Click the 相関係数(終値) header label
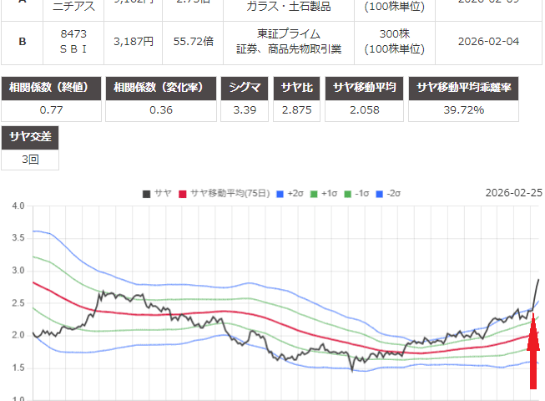545x401 pixels. pyautogui.click(x=53, y=88)
